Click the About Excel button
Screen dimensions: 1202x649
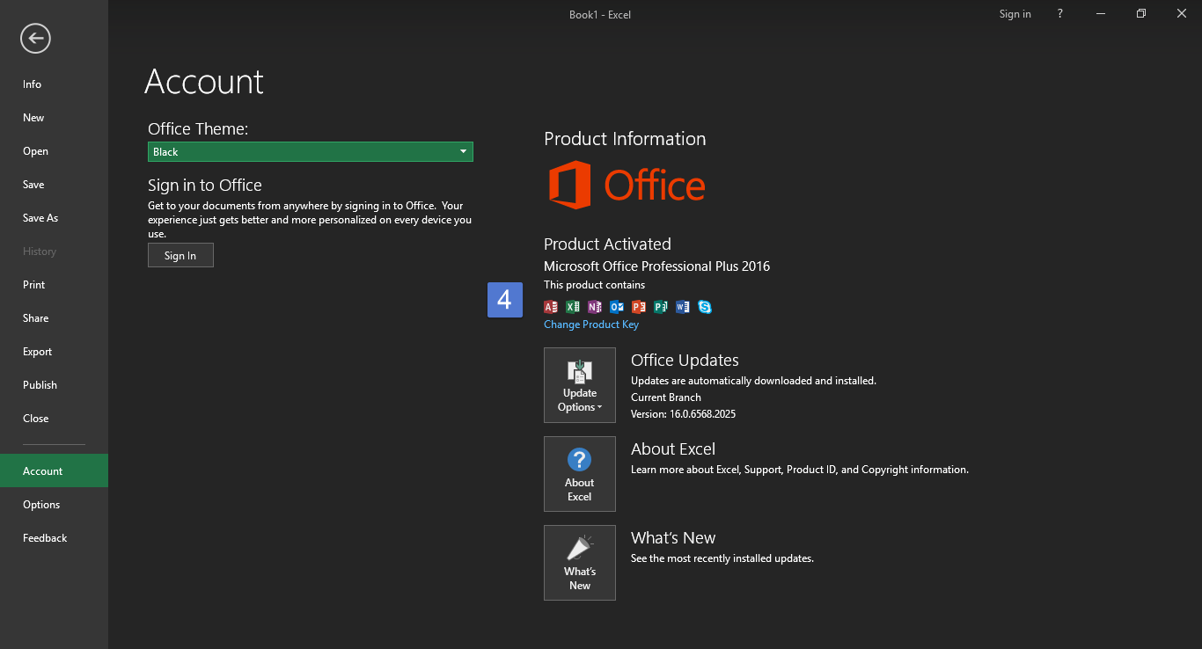[580, 474]
